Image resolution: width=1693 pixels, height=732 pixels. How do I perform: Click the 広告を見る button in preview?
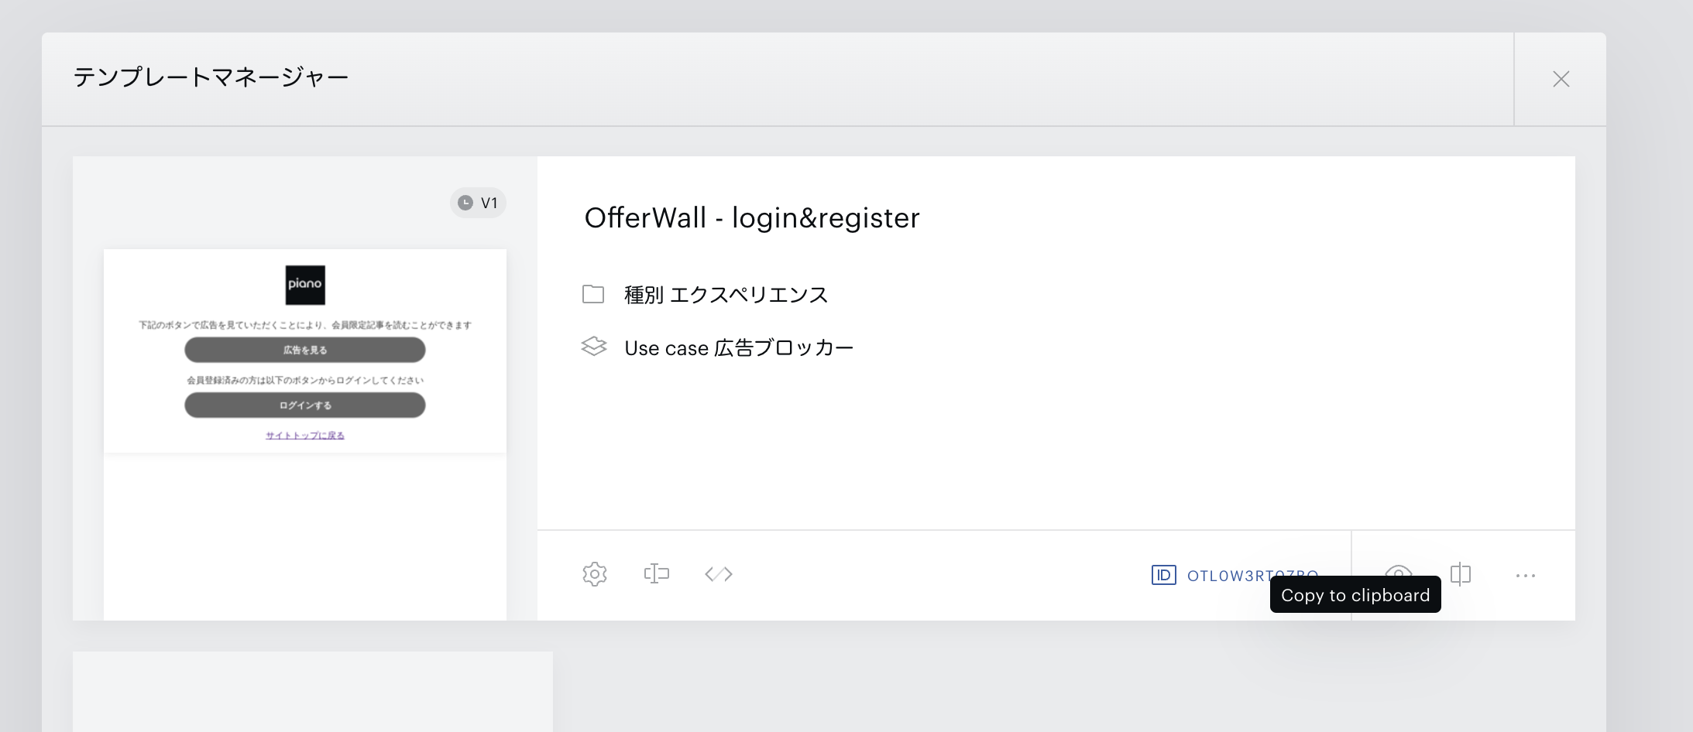tap(304, 350)
